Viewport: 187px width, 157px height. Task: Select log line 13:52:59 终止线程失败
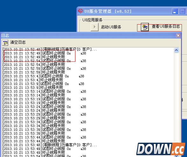tap(34, 72)
